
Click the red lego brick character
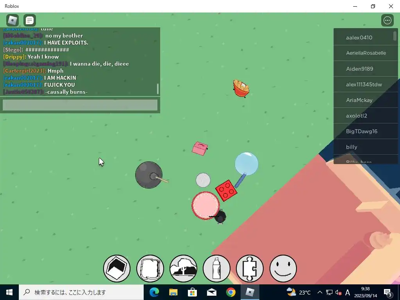226,191
